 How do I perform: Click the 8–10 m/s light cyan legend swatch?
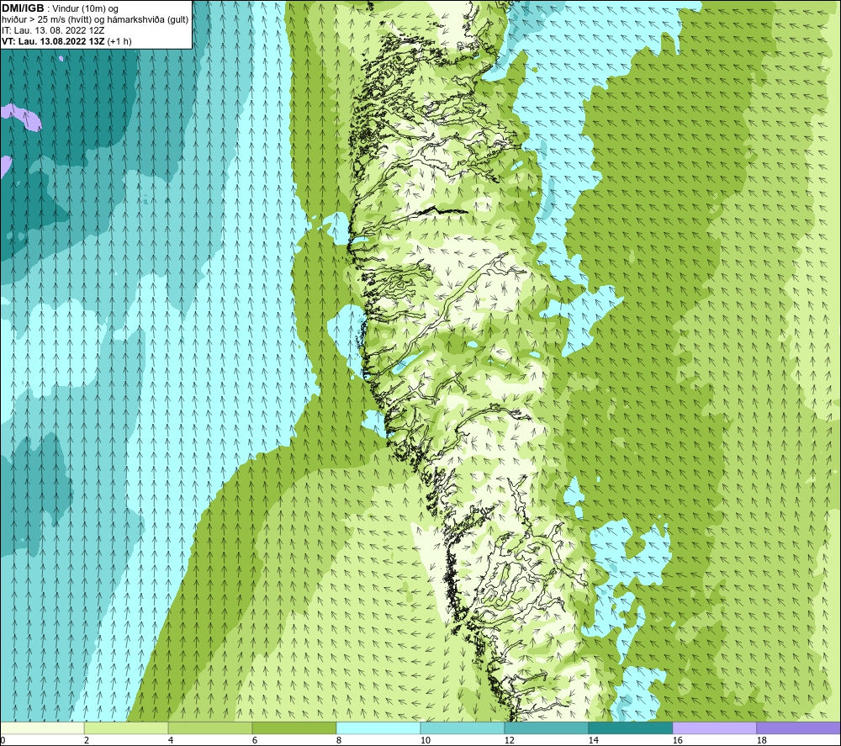(x=378, y=727)
